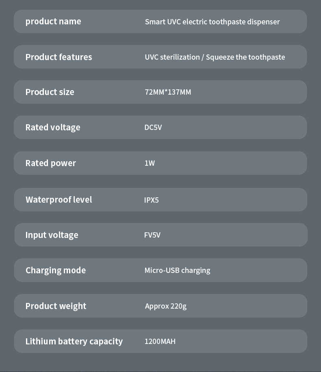Click the "Product size" label
Image resolution: width=321 pixels, height=372 pixels.
[50, 92]
